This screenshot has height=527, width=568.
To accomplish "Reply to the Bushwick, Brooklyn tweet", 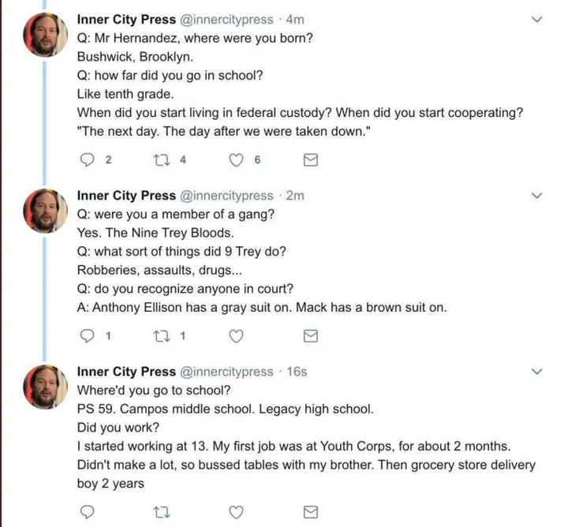I will coord(88,160).
